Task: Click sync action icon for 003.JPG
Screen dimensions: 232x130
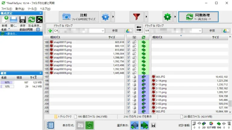Action: [x=143, y=77]
